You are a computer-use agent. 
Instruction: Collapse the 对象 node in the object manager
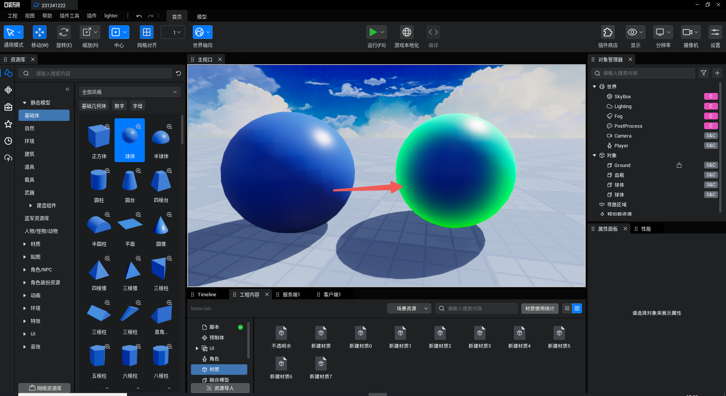click(594, 155)
